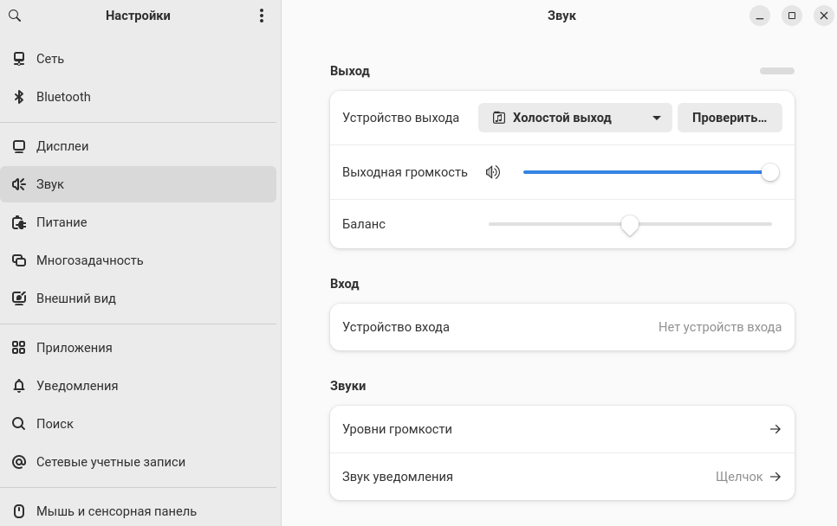The height and width of the screenshot is (526, 837).
Task: Click the bell icon beside Уведомления
Action: pyautogui.click(x=18, y=386)
